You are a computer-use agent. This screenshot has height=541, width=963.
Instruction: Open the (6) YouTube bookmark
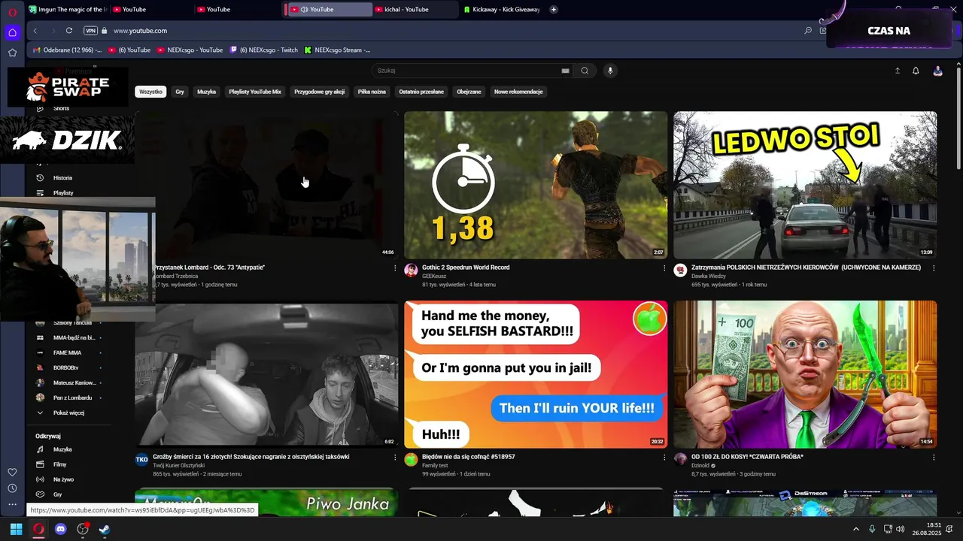tap(129, 50)
